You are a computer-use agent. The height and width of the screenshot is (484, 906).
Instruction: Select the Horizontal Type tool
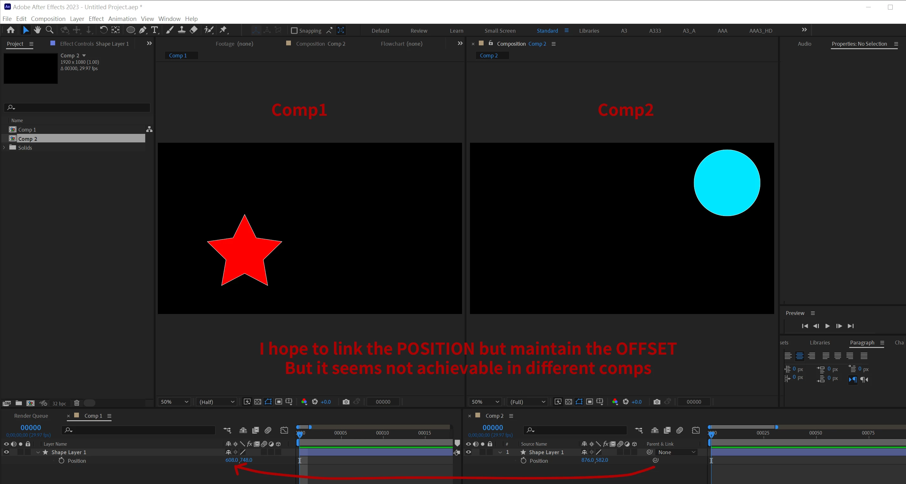pos(154,30)
